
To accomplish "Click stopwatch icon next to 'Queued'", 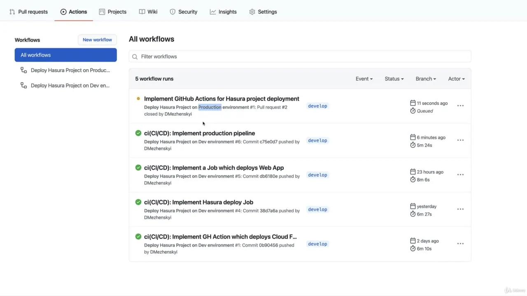I will 413,111.
